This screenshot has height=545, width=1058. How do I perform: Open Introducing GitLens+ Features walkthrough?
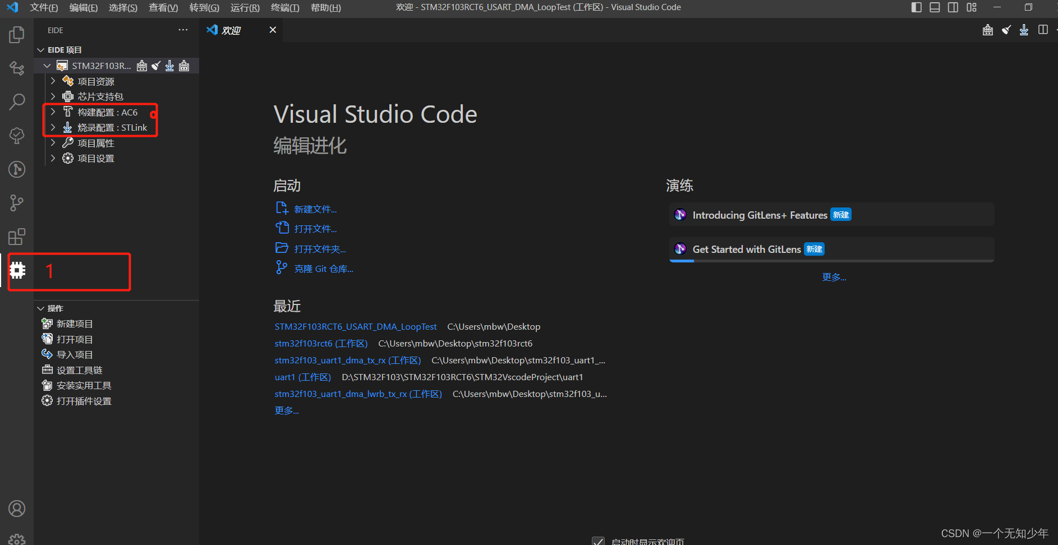coord(832,215)
